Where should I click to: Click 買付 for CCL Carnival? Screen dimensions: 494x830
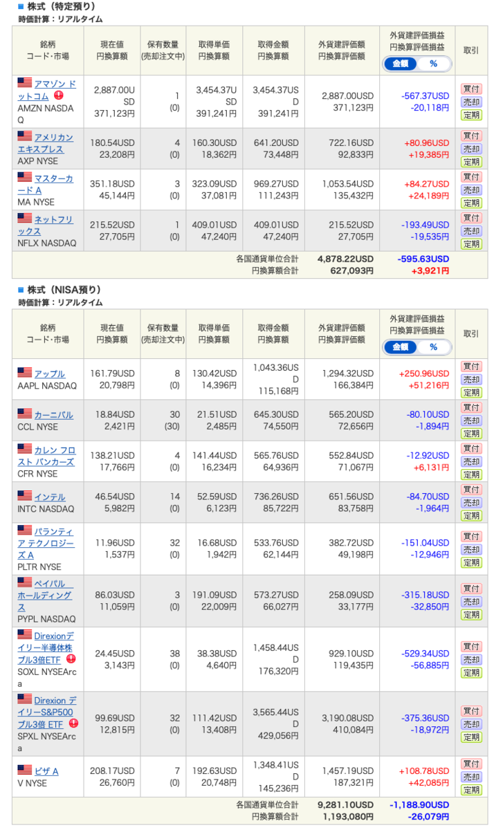tap(471, 407)
